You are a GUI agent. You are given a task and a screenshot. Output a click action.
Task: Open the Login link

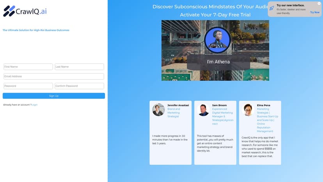pyautogui.click(x=35, y=105)
